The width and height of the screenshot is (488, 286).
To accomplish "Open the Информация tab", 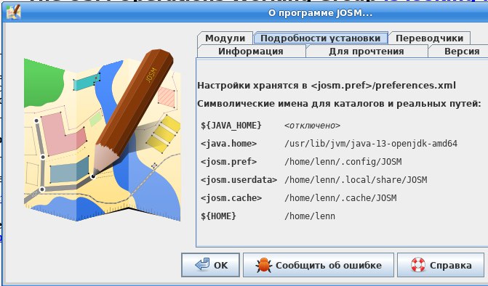I will 251,52.
